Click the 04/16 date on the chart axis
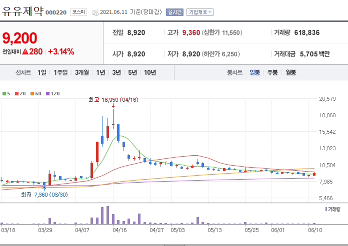 pos(119,230)
